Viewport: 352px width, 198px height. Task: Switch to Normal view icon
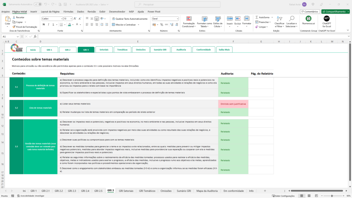(302, 196)
